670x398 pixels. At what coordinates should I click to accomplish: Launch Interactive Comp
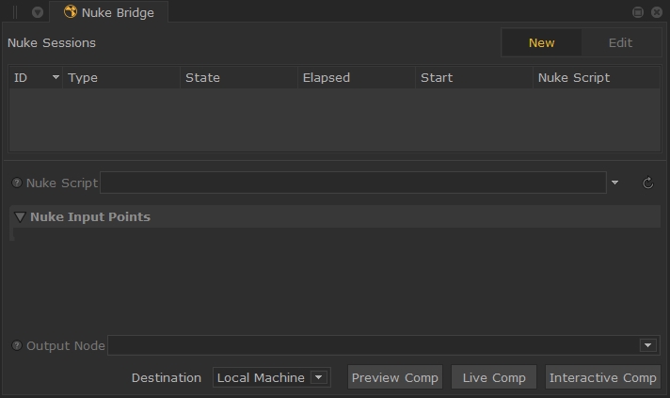602,377
